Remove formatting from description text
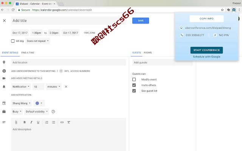 (69, 122)
